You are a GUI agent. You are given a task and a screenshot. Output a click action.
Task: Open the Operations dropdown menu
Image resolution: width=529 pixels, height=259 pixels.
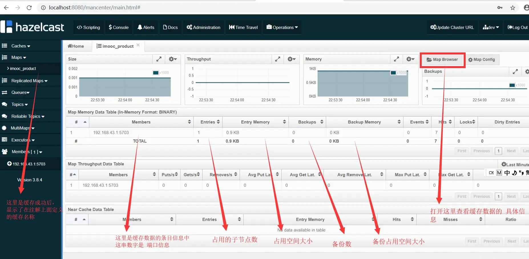[x=282, y=27]
